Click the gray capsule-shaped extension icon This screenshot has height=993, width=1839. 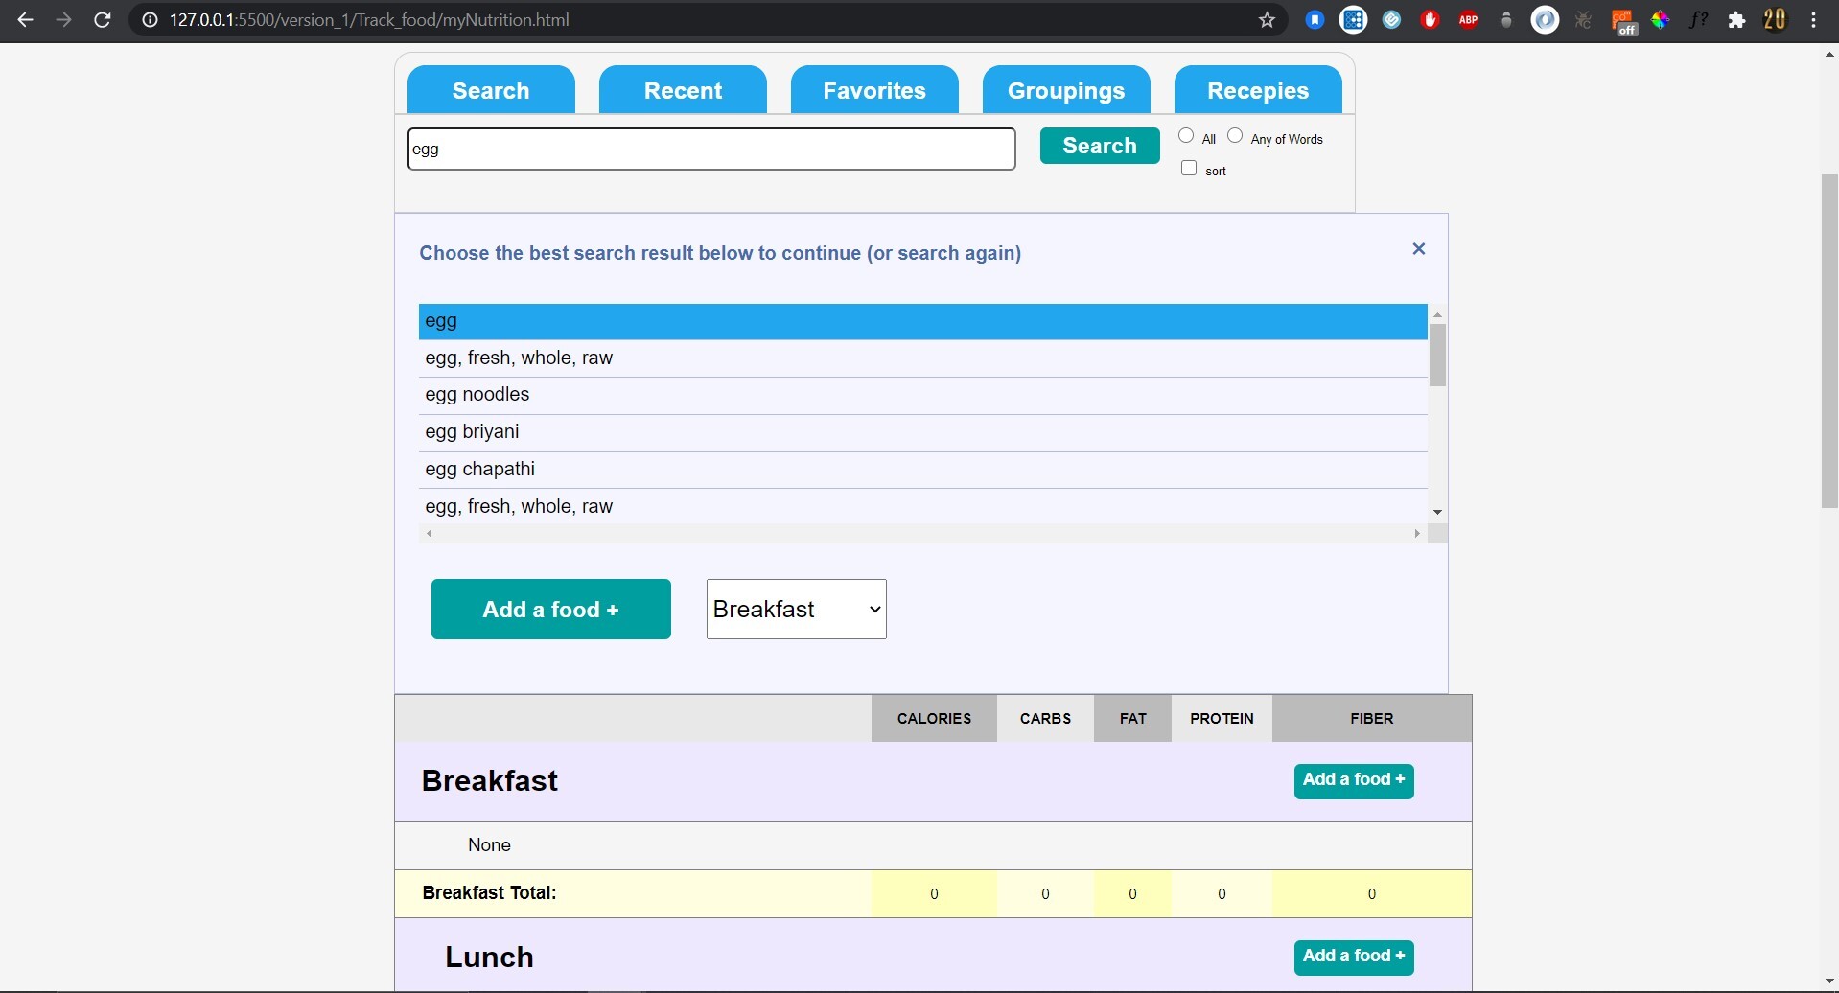(x=1506, y=20)
